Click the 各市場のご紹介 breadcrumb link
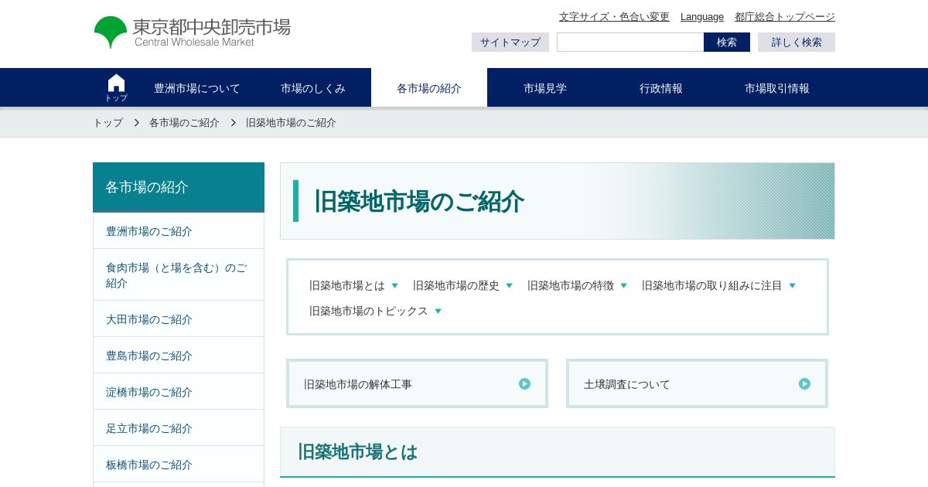 [x=184, y=122]
